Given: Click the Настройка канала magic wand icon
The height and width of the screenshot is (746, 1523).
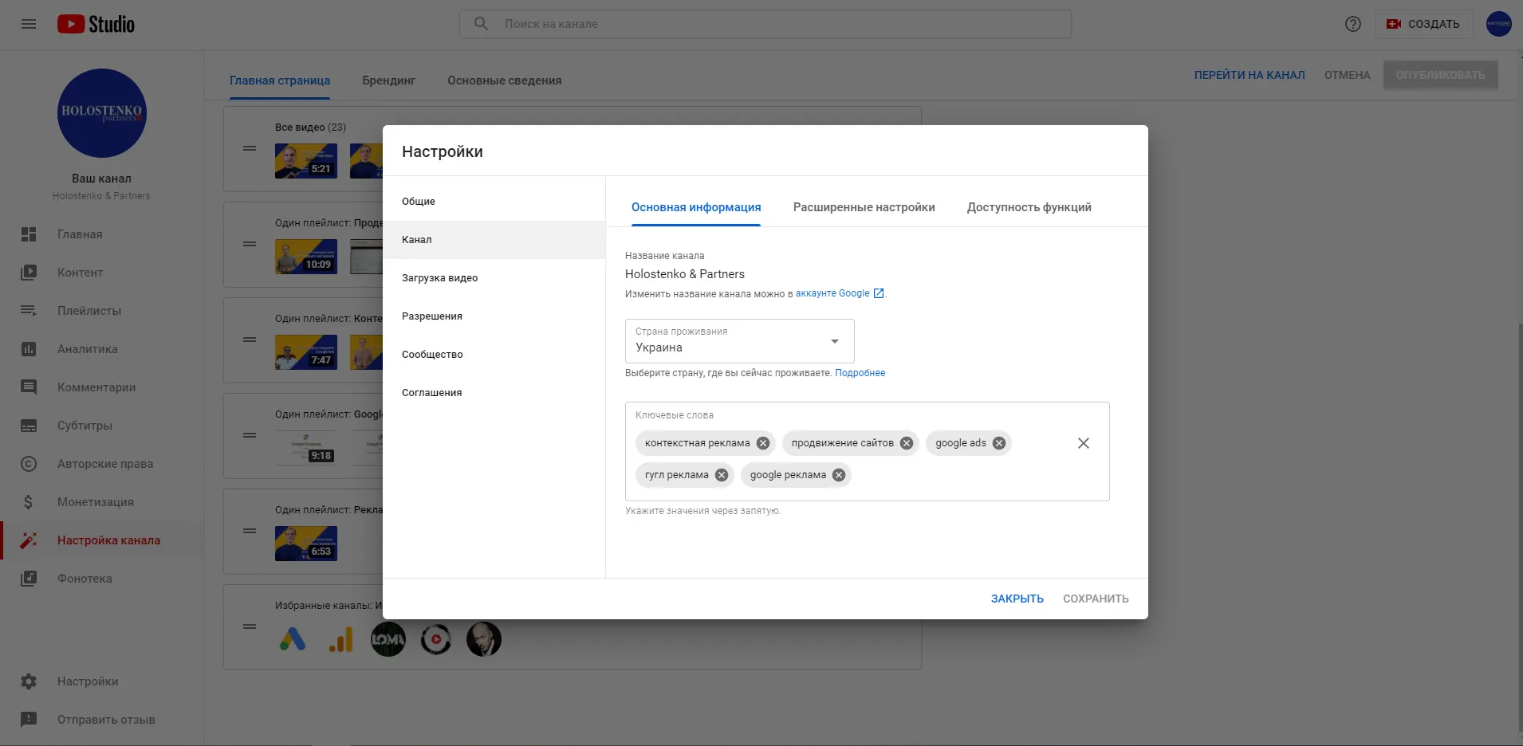Looking at the screenshot, I should (29, 540).
